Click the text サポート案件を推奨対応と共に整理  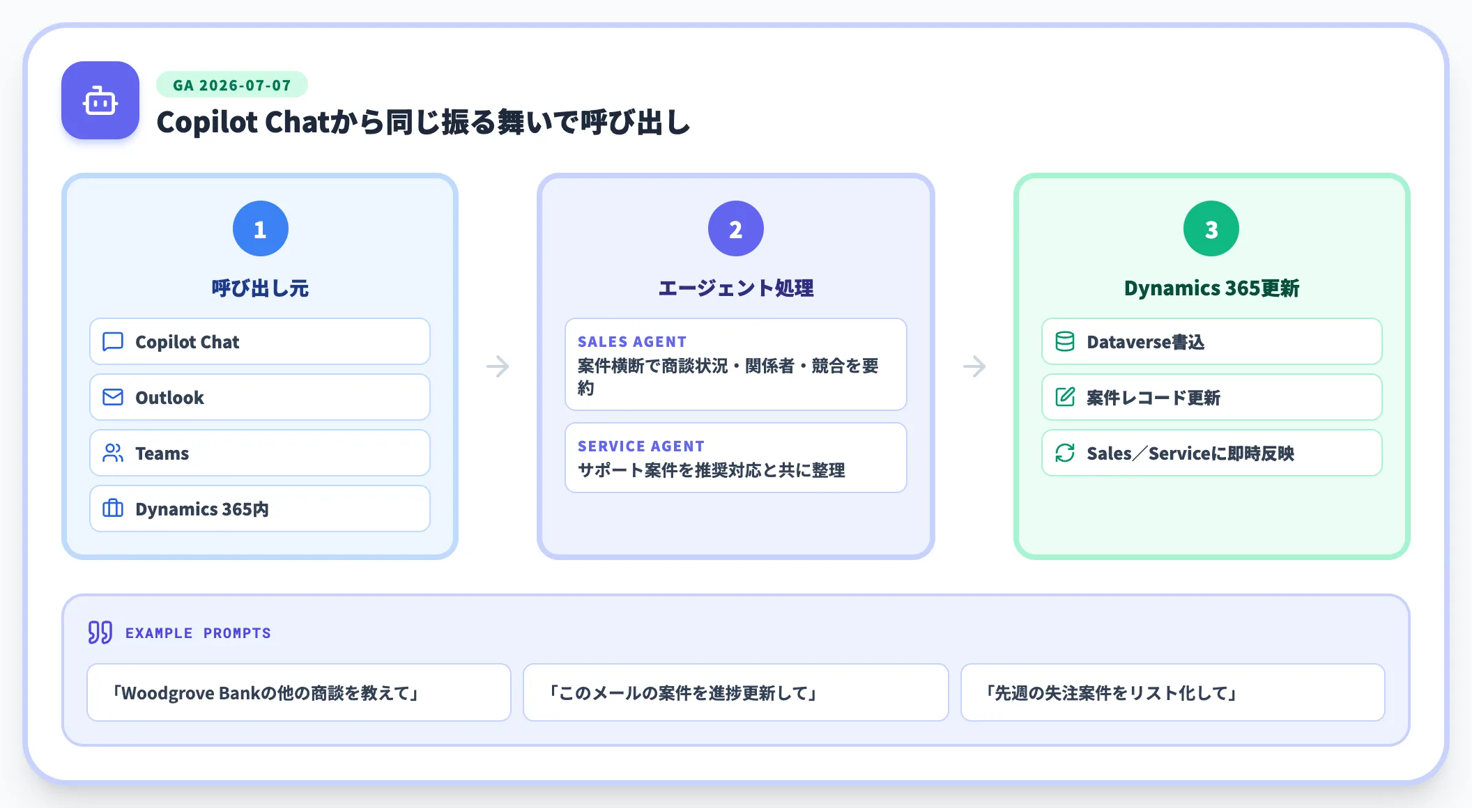tap(712, 470)
